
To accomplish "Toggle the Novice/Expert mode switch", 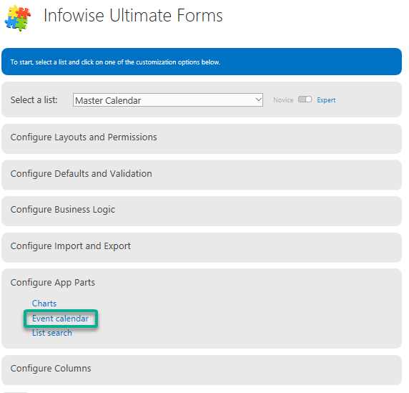I will (305, 100).
